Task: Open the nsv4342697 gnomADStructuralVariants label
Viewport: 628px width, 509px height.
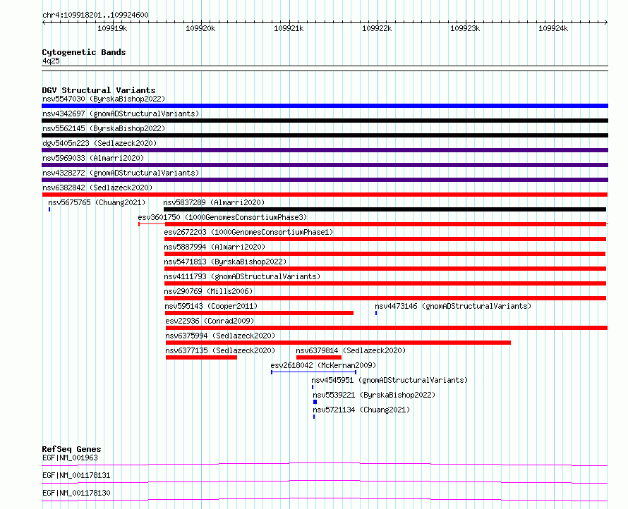Action: 121,114
